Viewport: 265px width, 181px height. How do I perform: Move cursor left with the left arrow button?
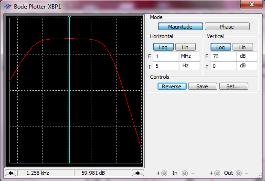click(x=11, y=173)
